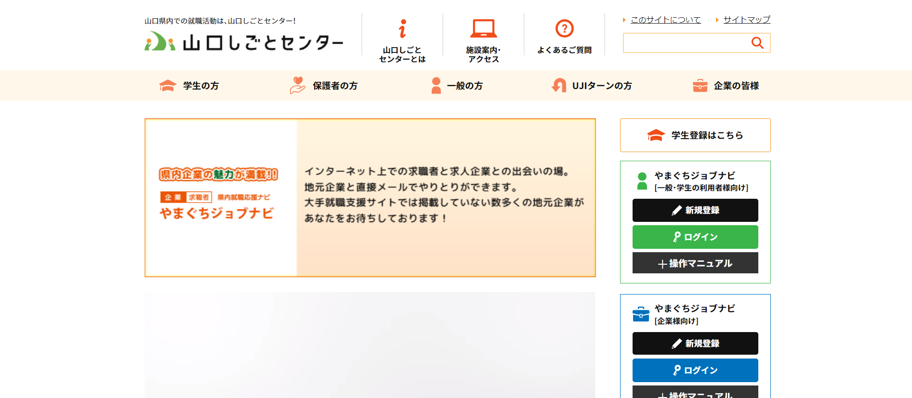This screenshot has height=398, width=912.
Task: Click the Yamaguchi Shigoto Center logo
Action: click(x=244, y=42)
